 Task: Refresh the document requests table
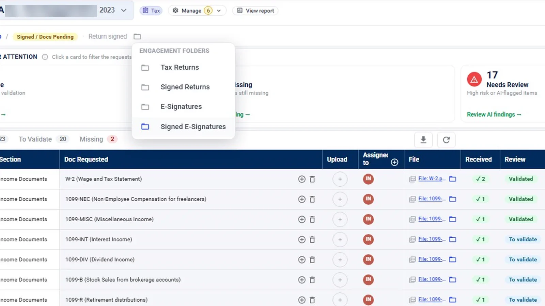coord(446,140)
